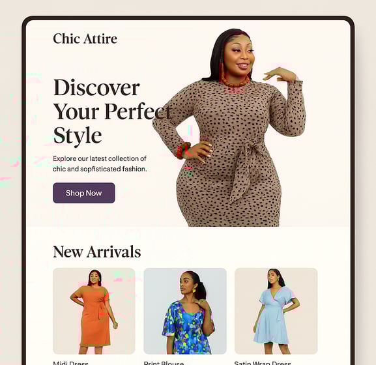Select the word Perfect in the headline

(x=138, y=111)
